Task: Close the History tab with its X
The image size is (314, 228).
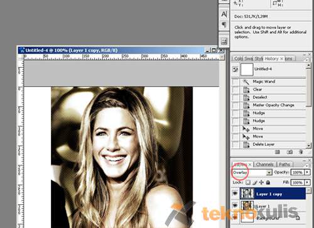Action: pyautogui.click(x=281, y=59)
